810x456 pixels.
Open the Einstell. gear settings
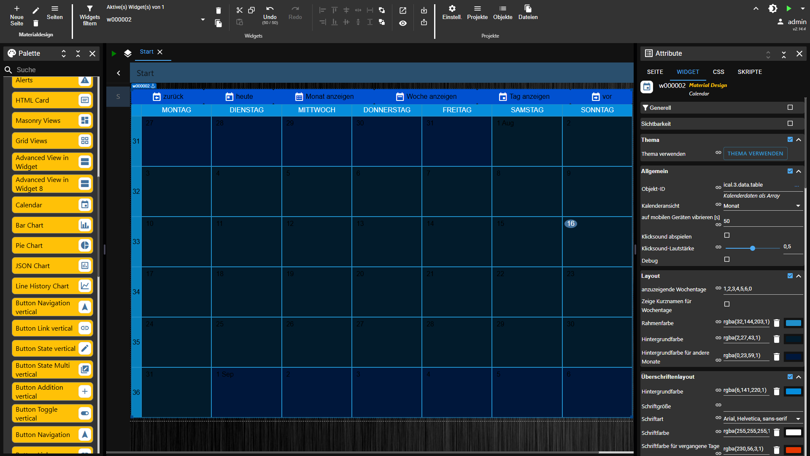452,8
